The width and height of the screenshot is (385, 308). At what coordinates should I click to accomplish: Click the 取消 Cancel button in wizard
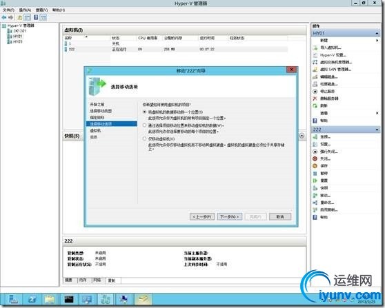[x=280, y=216]
